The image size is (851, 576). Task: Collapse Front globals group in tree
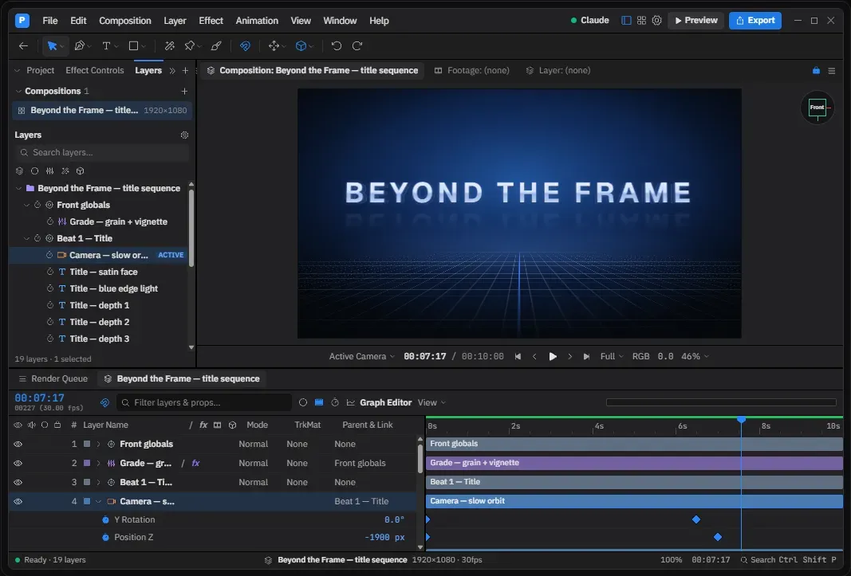[x=26, y=205]
